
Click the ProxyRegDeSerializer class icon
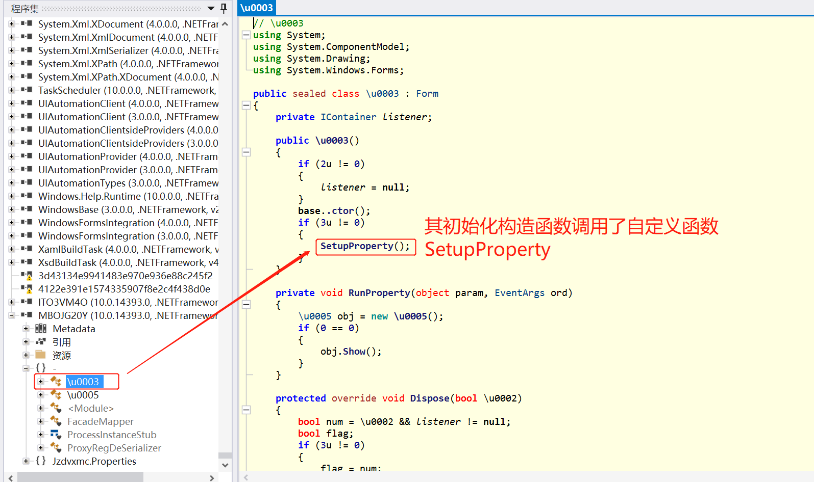click(x=56, y=448)
